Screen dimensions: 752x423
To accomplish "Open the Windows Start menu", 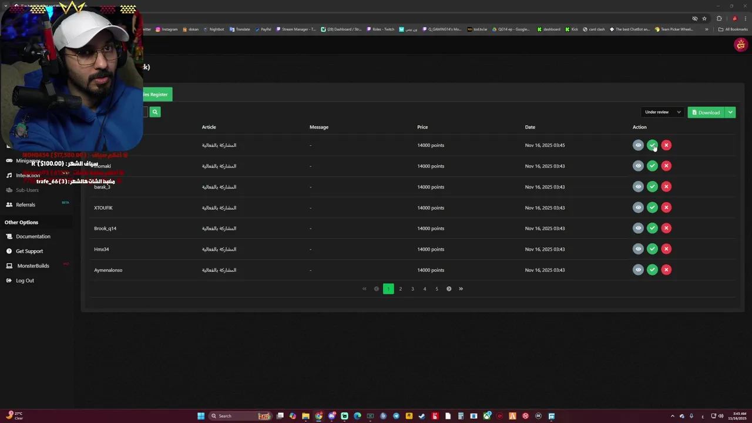I will [x=201, y=416].
